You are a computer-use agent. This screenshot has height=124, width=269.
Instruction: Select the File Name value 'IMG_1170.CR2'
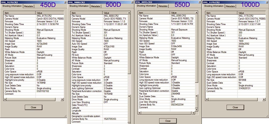click(246, 16)
